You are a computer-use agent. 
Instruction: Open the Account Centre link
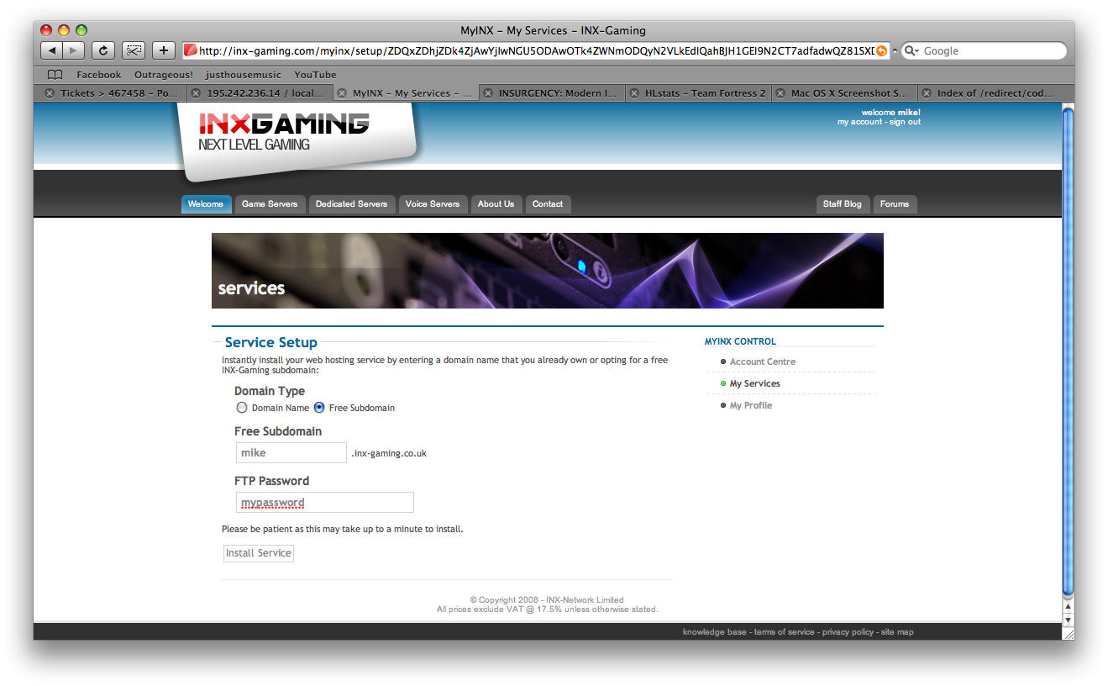point(763,361)
